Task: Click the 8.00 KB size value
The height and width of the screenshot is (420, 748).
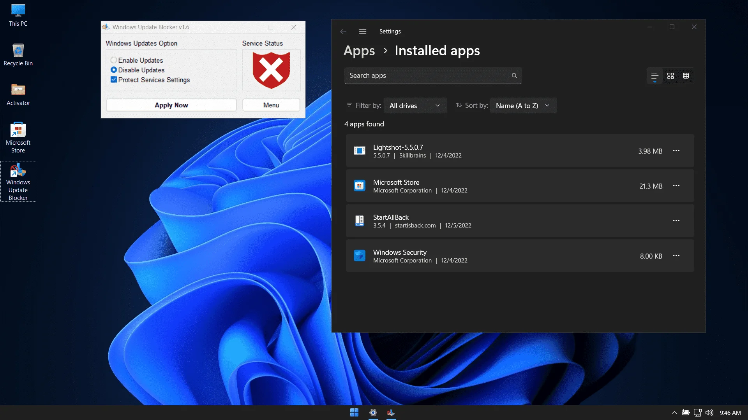Action: [x=651, y=256]
